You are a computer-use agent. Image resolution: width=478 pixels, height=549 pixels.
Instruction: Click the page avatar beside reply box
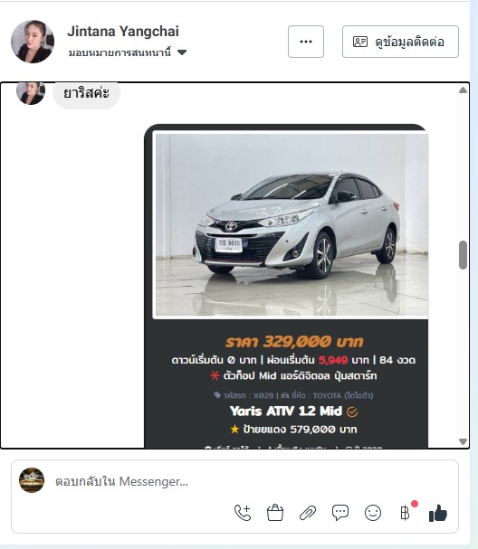coord(32,480)
